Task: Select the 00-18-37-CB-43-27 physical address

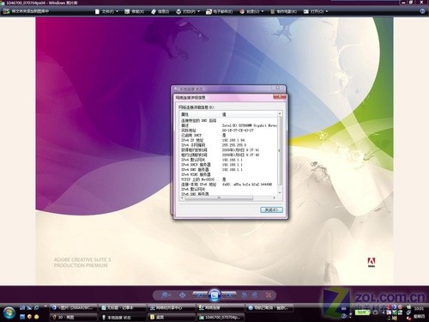Action: coord(238,131)
